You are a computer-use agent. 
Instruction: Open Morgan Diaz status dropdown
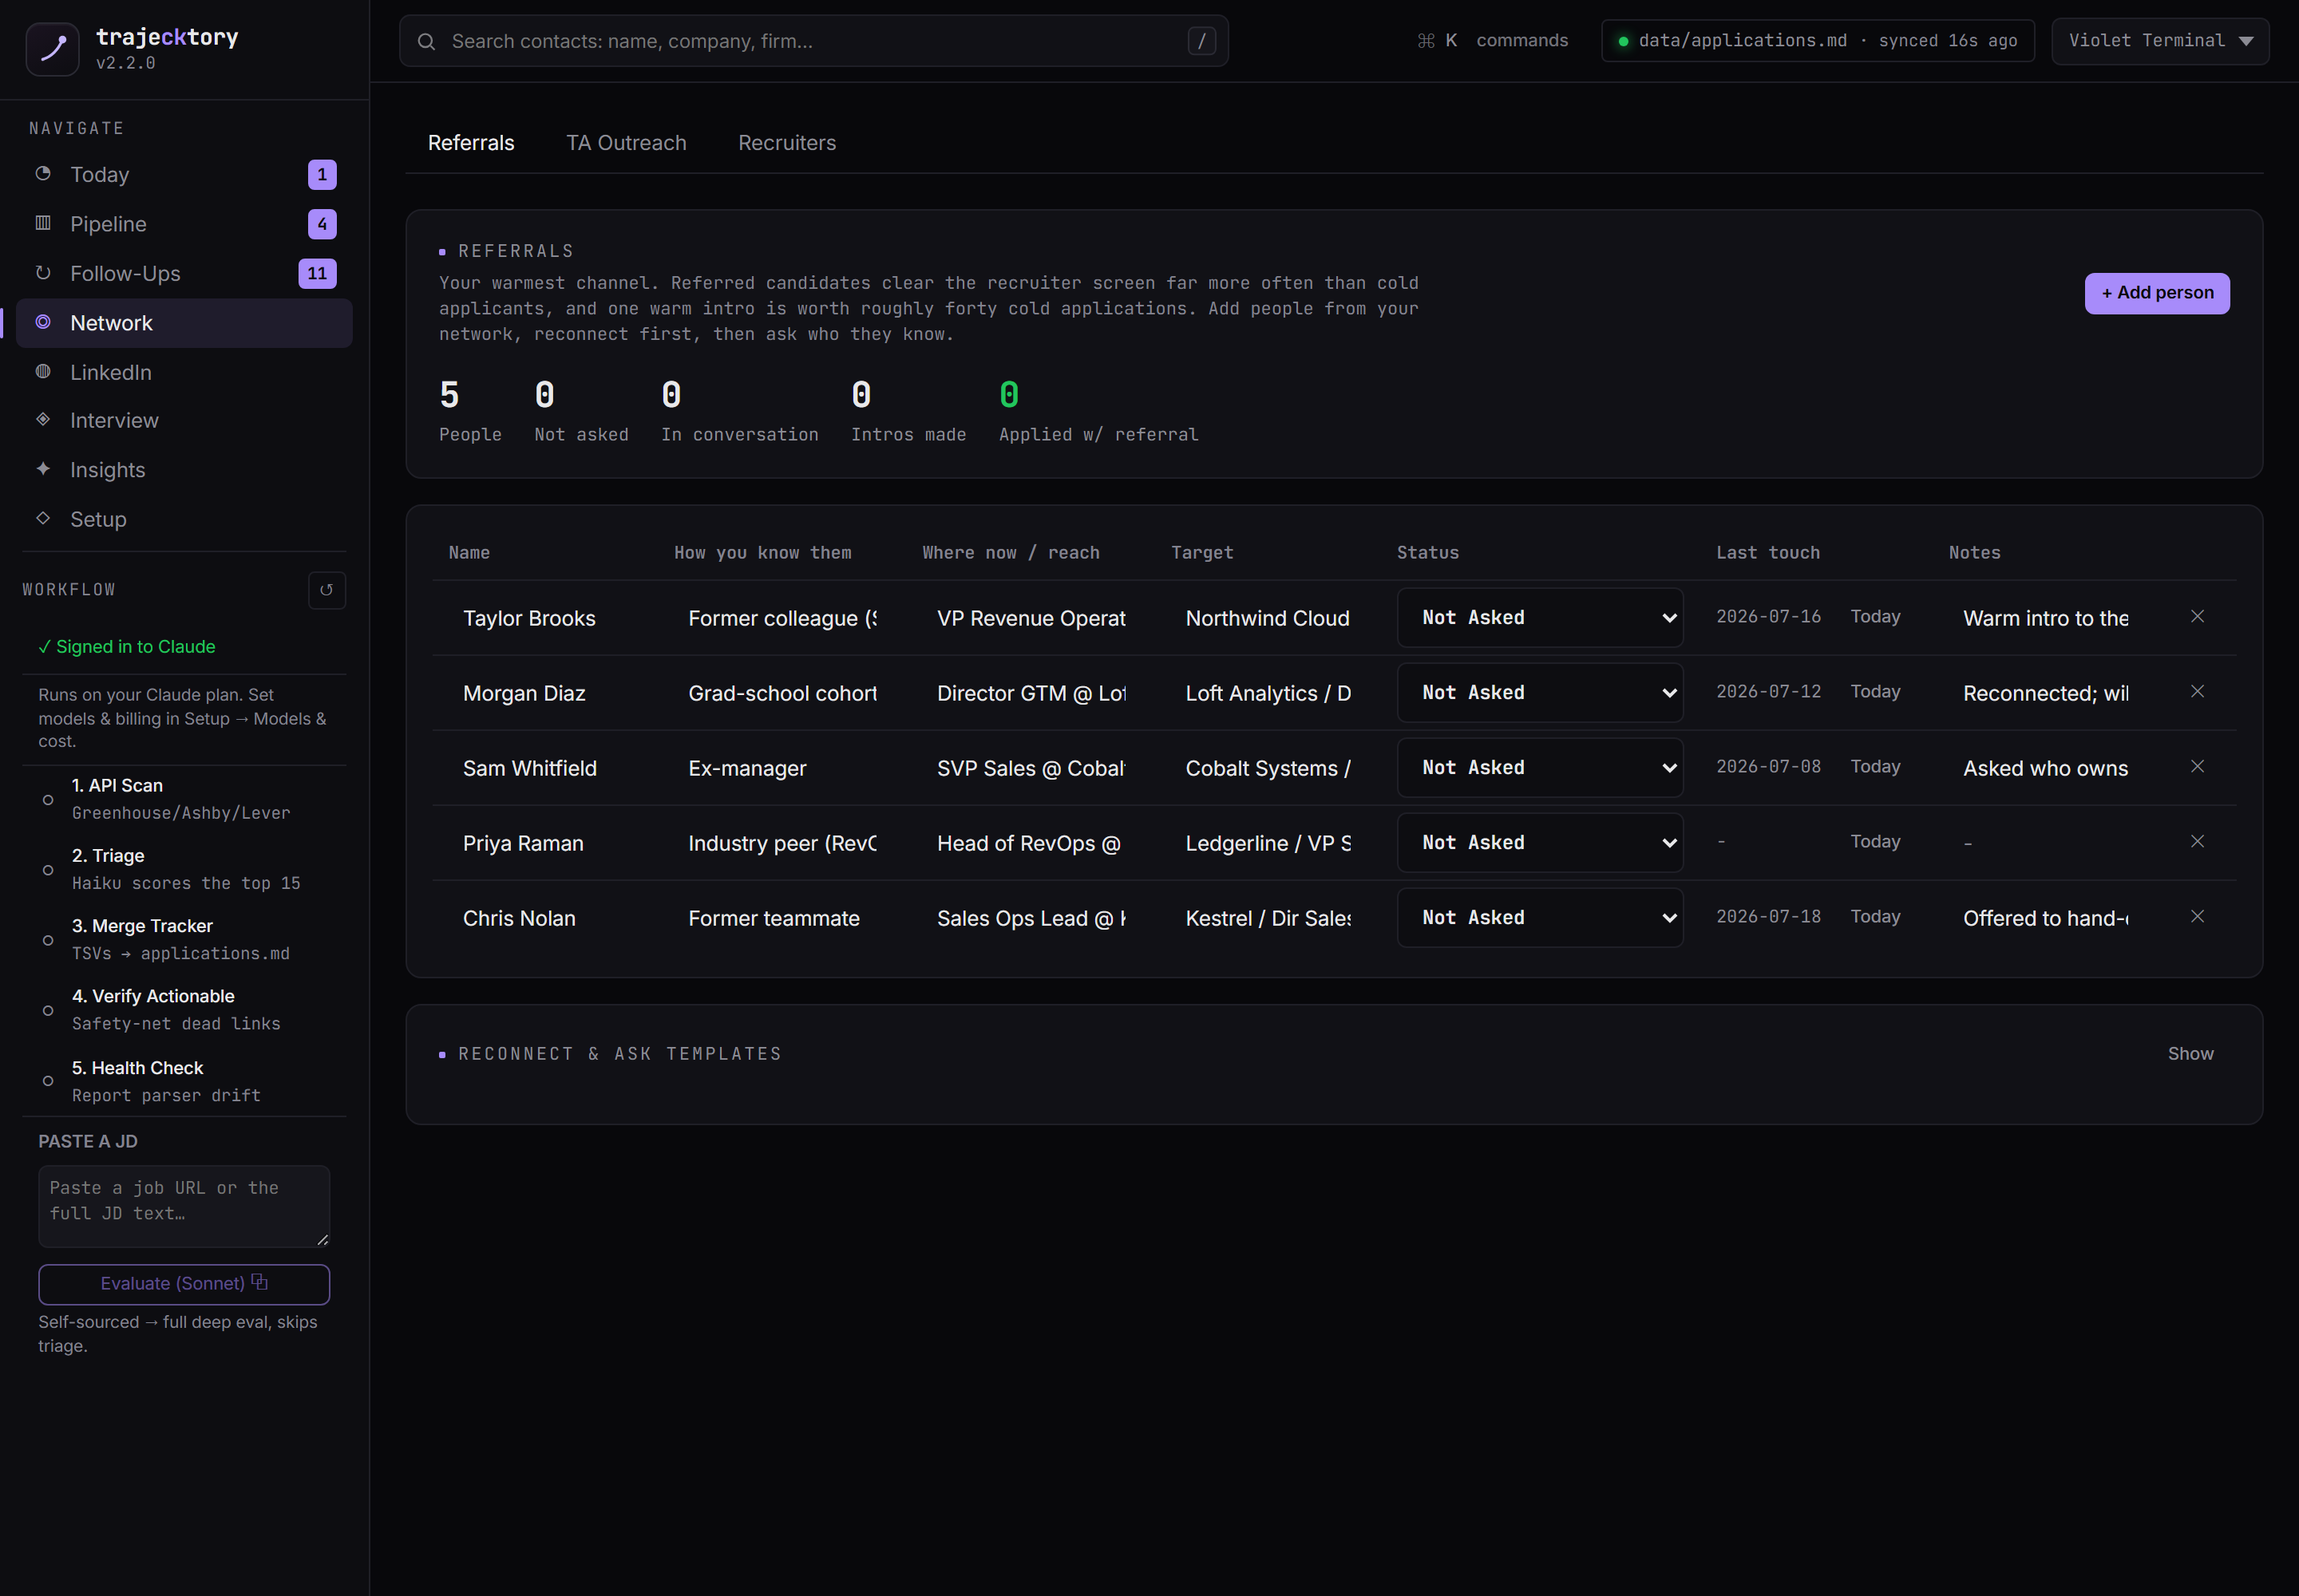pyautogui.click(x=1539, y=692)
